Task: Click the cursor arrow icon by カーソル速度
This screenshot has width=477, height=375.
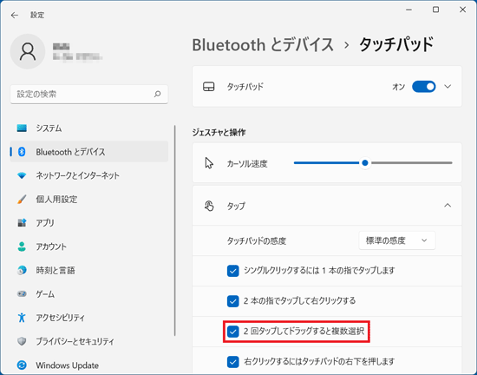Action: pyautogui.click(x=209, y=163)
